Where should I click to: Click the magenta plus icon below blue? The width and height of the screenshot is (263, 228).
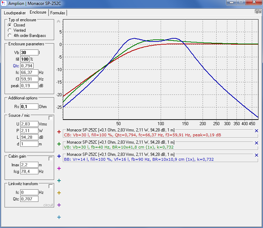[x=59, y=168]
